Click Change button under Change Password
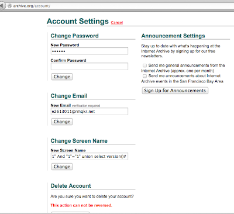Screen dimensions: 234x214 pos(62,77)
